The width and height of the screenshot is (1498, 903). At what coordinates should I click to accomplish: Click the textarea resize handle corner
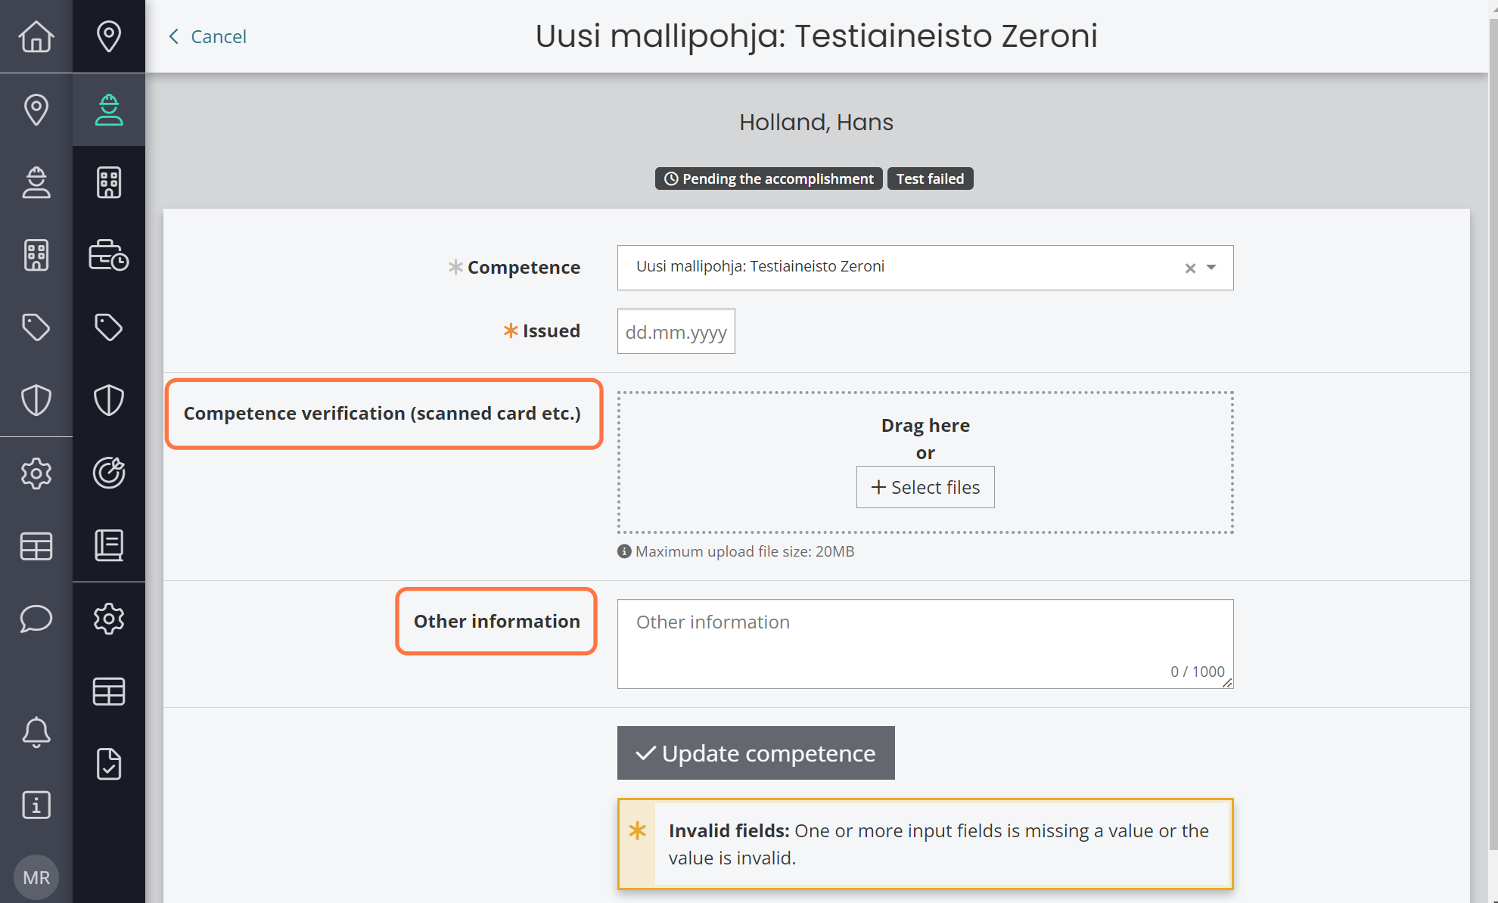(x=1227, y=682)
